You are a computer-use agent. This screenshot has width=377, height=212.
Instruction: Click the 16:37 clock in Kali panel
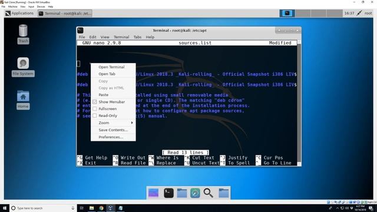point(349,13)
